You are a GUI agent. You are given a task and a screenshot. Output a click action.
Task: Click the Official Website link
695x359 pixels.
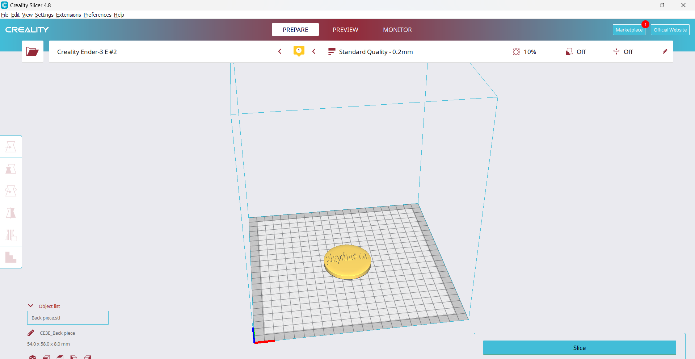point(670,30)
